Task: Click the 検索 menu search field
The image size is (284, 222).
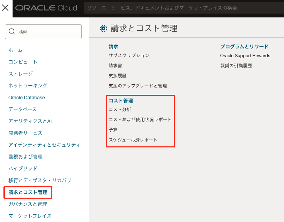Action: [x=47, y=32]
